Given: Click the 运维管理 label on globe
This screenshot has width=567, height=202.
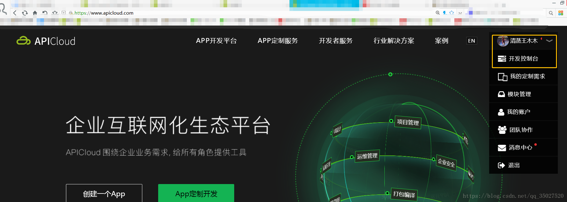Looking at the screenshot, I should pyautogui.click(x=367, y=156).
